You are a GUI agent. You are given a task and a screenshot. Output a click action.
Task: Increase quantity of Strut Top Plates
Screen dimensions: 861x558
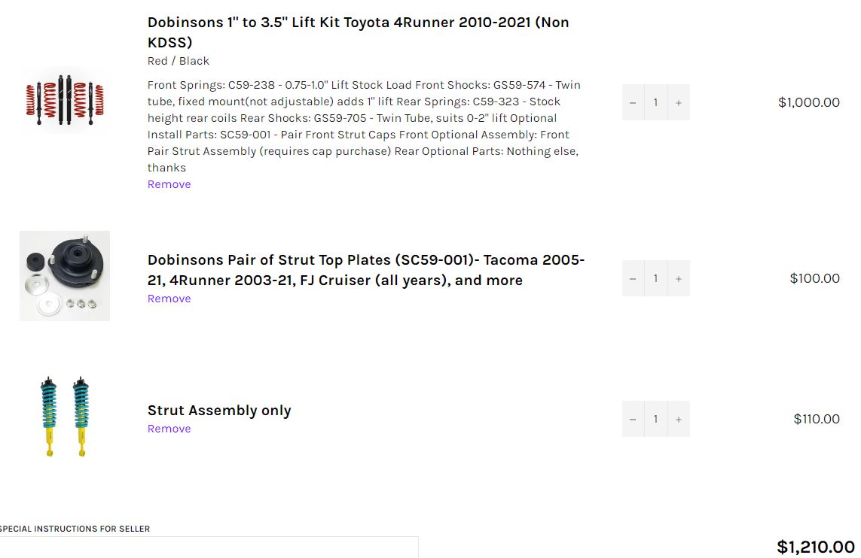679,278
